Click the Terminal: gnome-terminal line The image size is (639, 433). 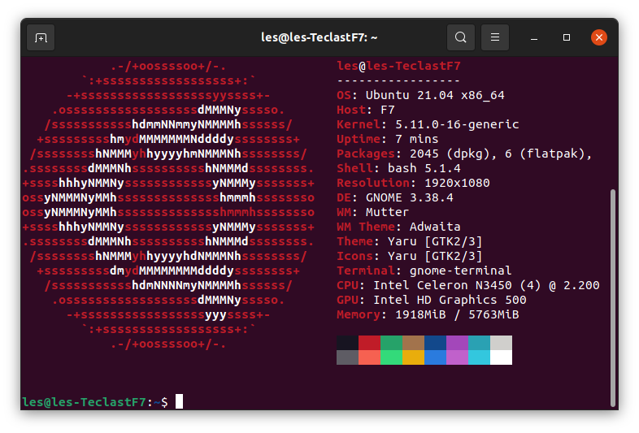[424, 271]
